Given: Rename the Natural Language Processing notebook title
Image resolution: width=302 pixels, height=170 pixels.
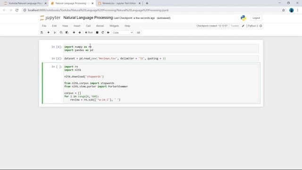Looking at the screenshot, I should (88, 18).
